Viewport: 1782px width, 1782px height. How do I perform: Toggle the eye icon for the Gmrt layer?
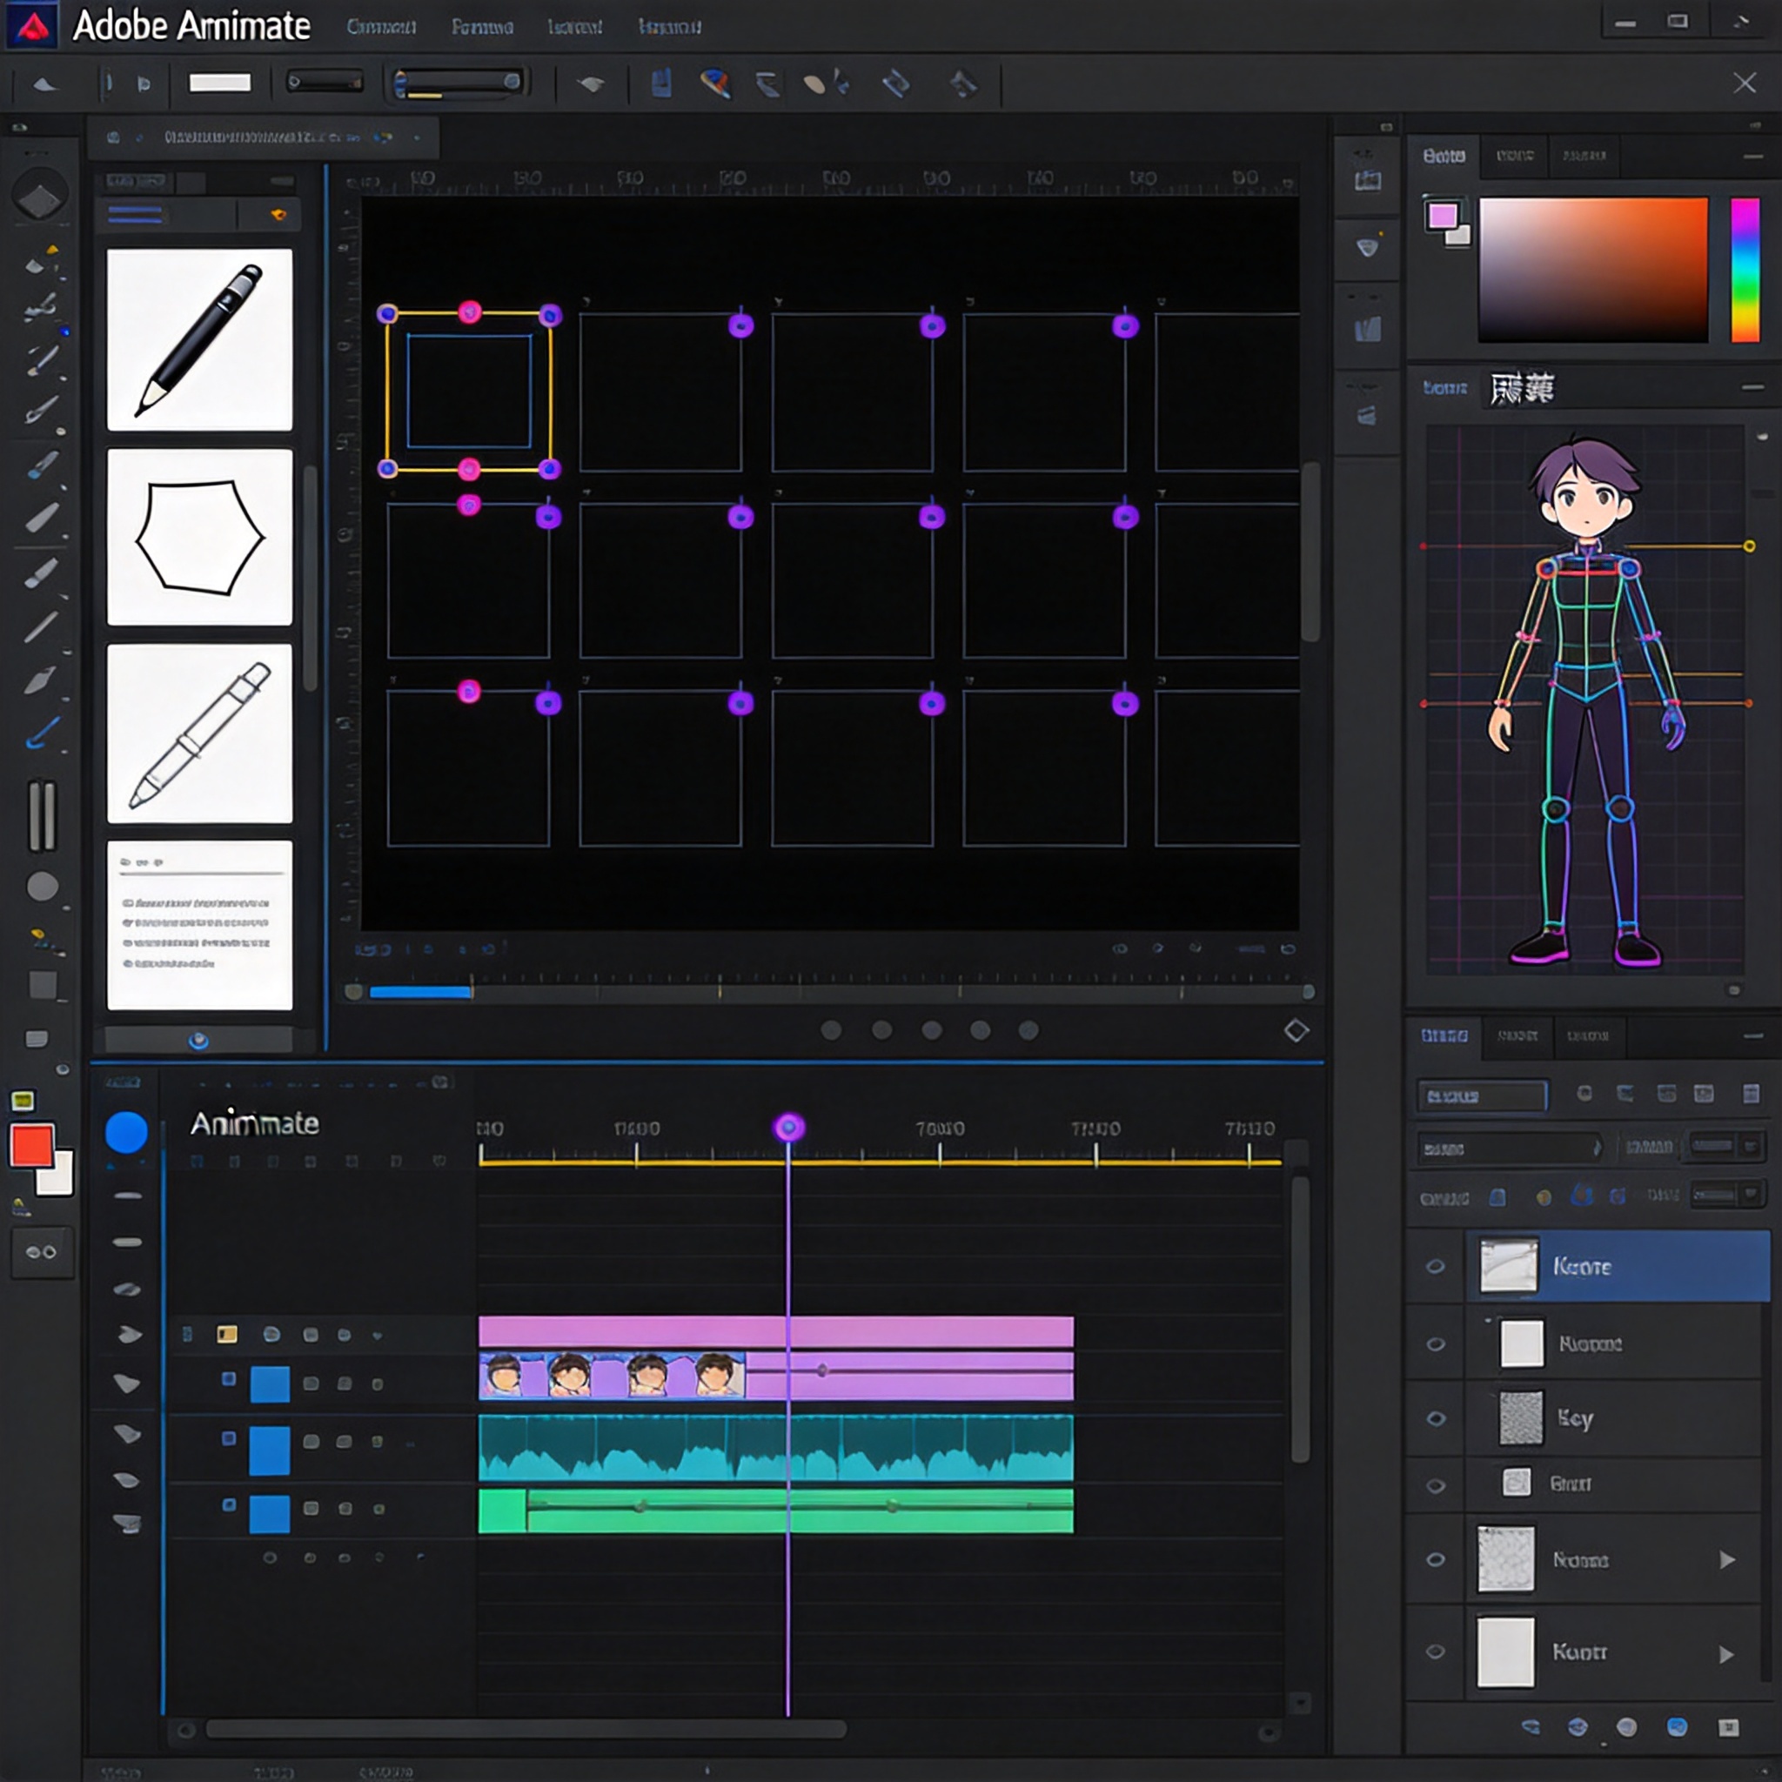tap(1435, 1486)
